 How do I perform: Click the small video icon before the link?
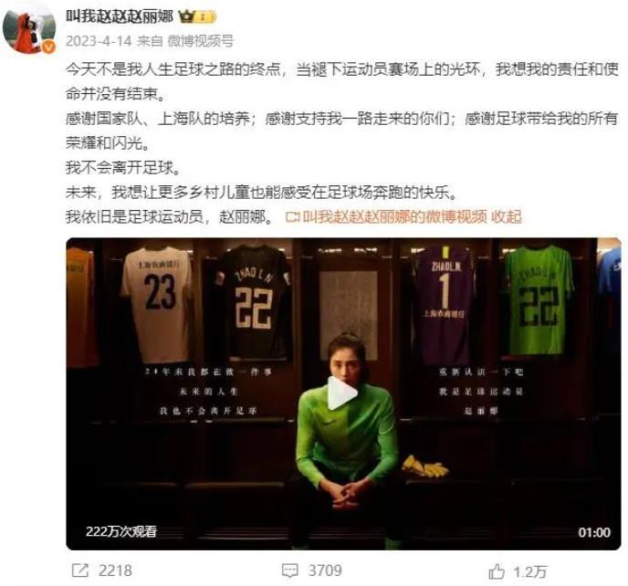coord(292,217)
